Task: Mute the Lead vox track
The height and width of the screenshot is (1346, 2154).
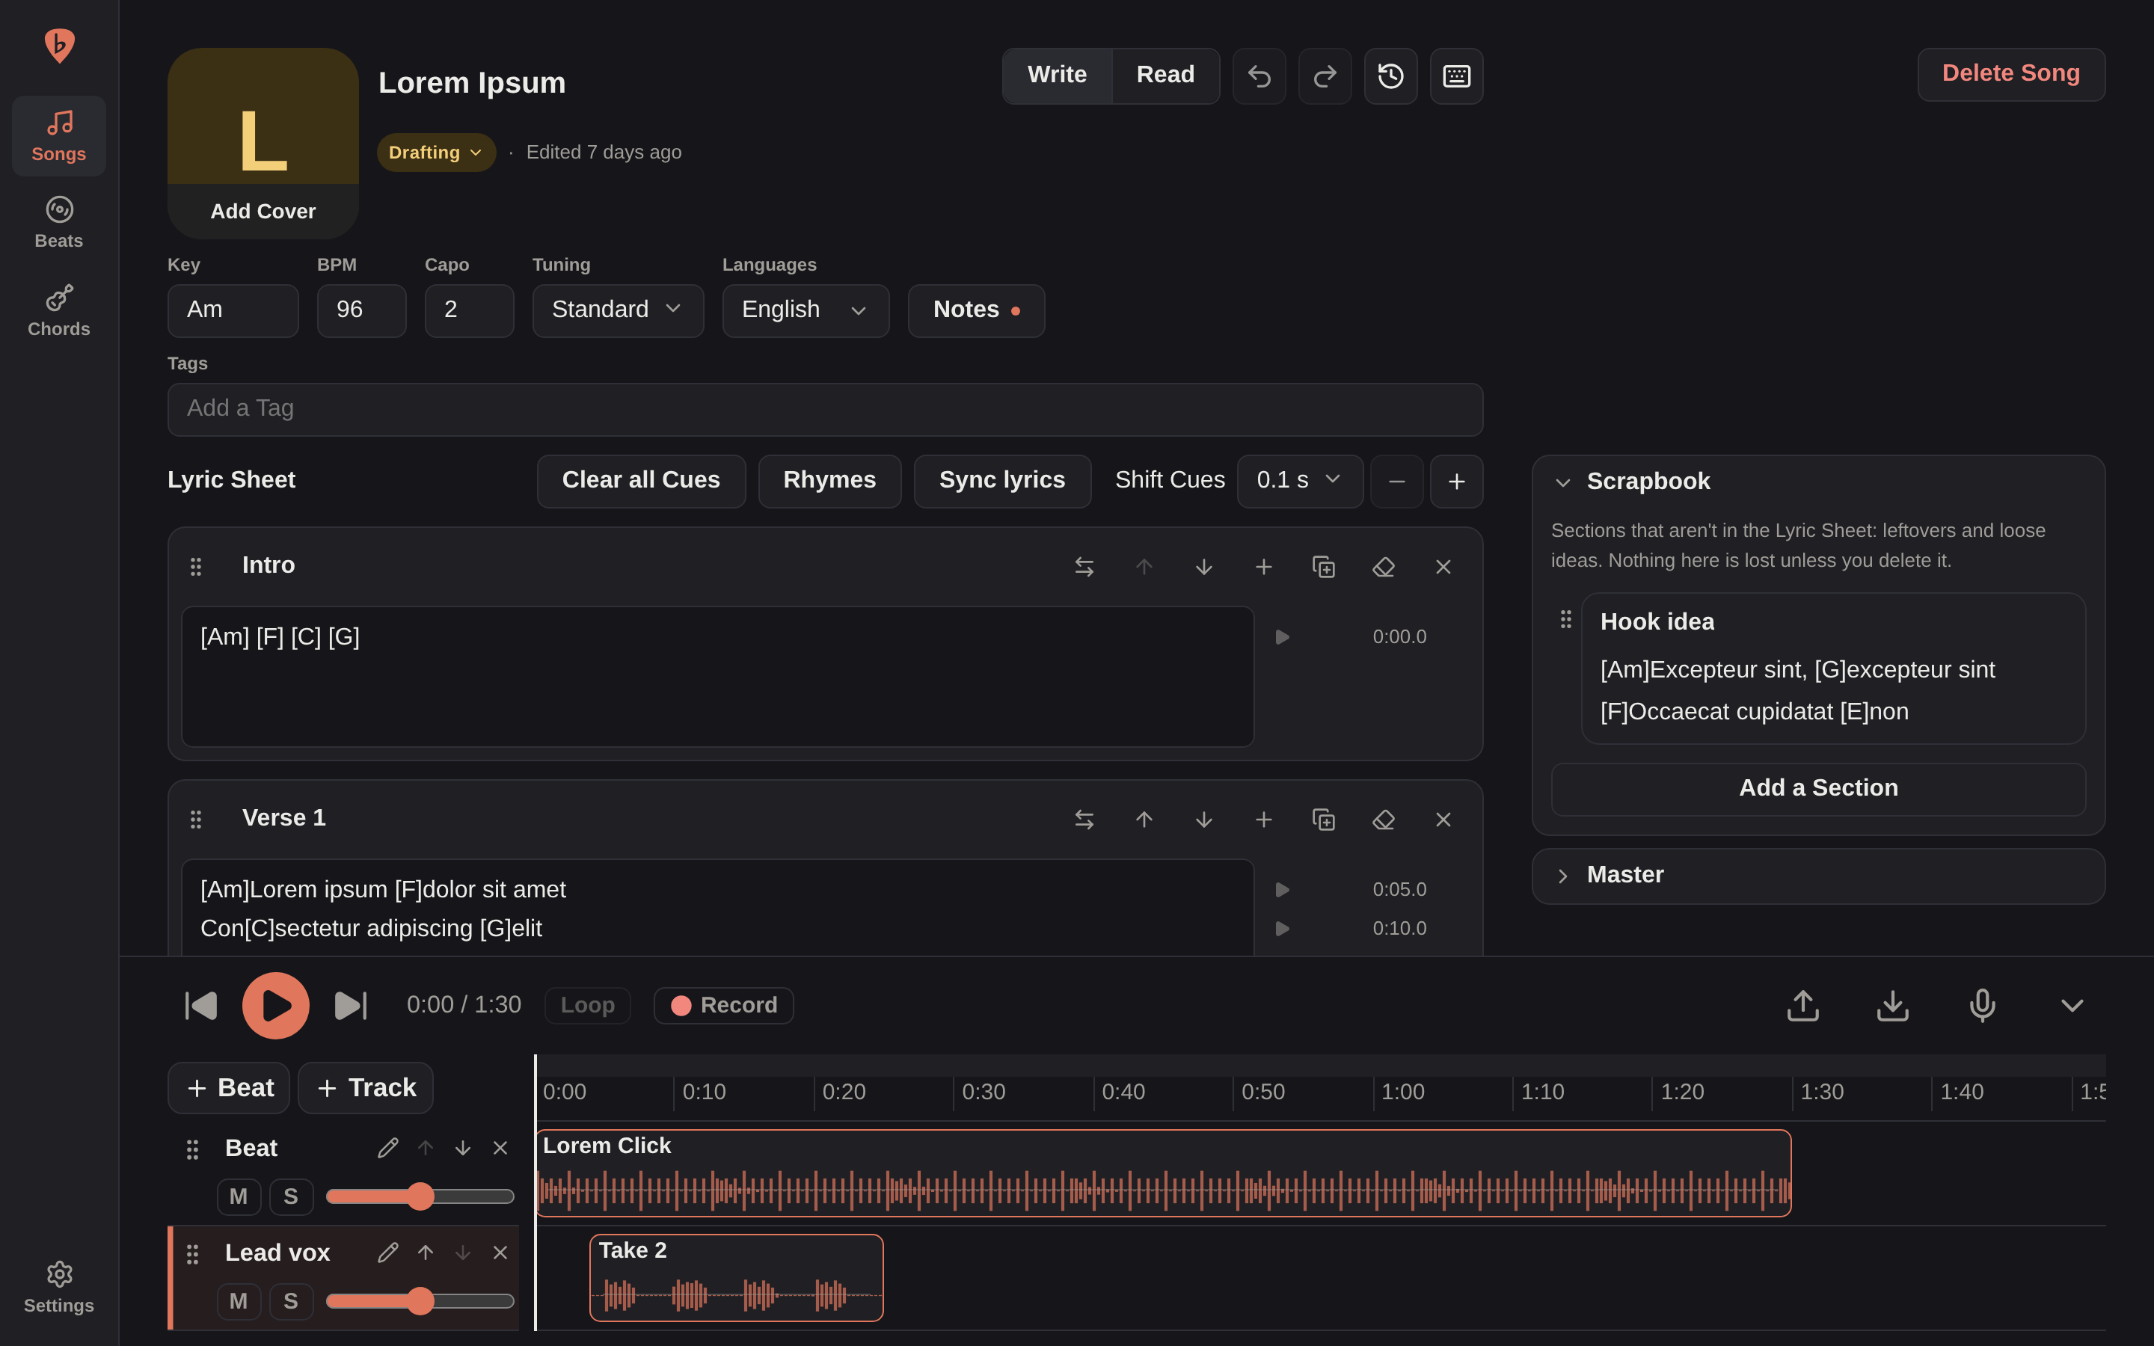Action: (x=239, y=1301)
